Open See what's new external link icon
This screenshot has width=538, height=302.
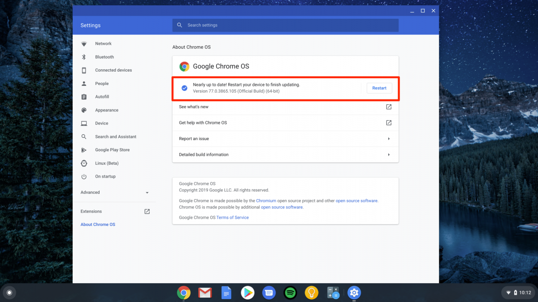(389, 107)
